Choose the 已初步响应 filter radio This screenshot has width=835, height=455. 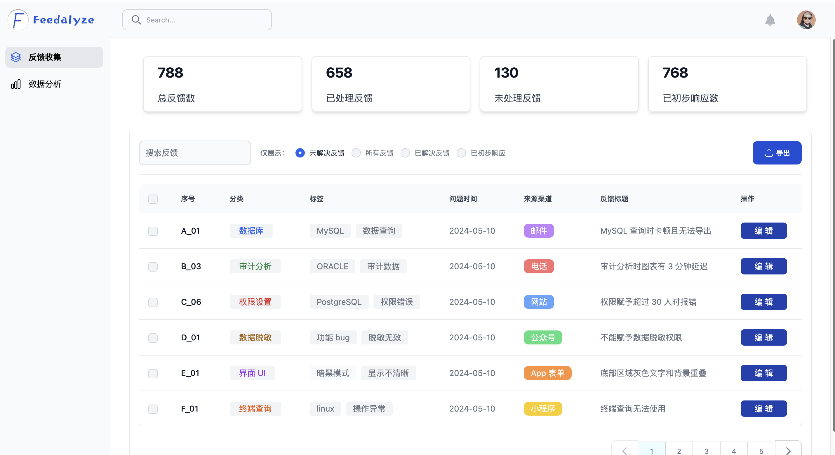pos(461,153)
